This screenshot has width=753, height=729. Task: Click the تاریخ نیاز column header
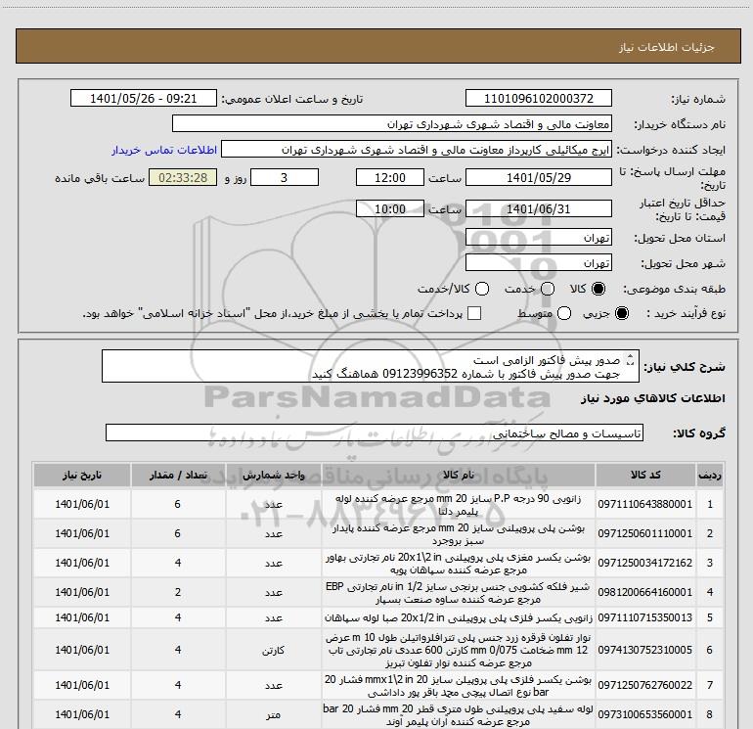point(81,476)
